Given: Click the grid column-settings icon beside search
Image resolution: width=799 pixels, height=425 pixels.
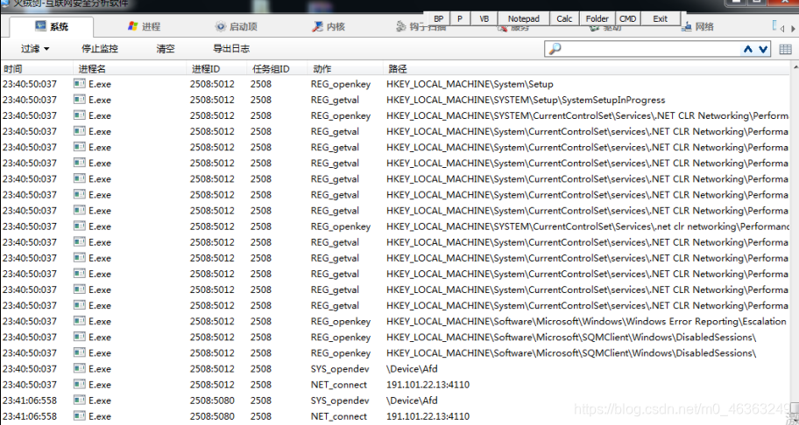Looking at the screenshot, I should pyautogui.click(x=785, y=49).
